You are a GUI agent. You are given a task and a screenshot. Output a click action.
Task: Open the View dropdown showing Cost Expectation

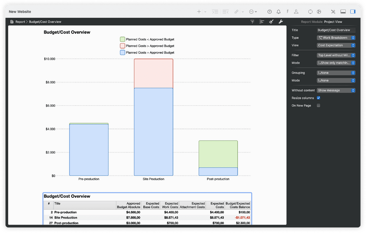pos(336,45)
